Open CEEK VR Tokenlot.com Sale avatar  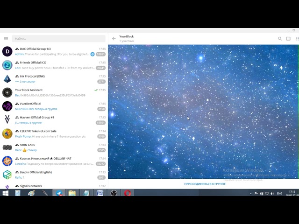click(x=7, y=134)
